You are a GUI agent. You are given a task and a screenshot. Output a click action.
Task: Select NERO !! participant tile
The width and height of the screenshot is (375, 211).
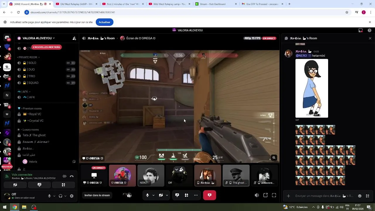[151, 176]
